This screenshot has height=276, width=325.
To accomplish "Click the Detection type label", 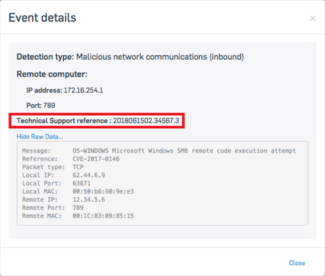I will point(45,57).
